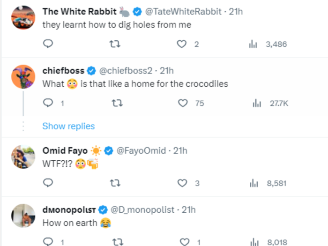Retweet The White Rabbit's hole-digging tweet
The height and width of the screenshot is (246, 328).
click(x=115, y=44)
